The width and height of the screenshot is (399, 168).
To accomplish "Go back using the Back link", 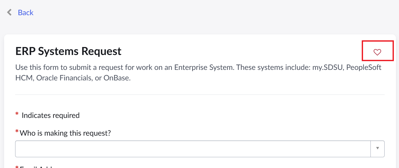I will click(25, 13).
